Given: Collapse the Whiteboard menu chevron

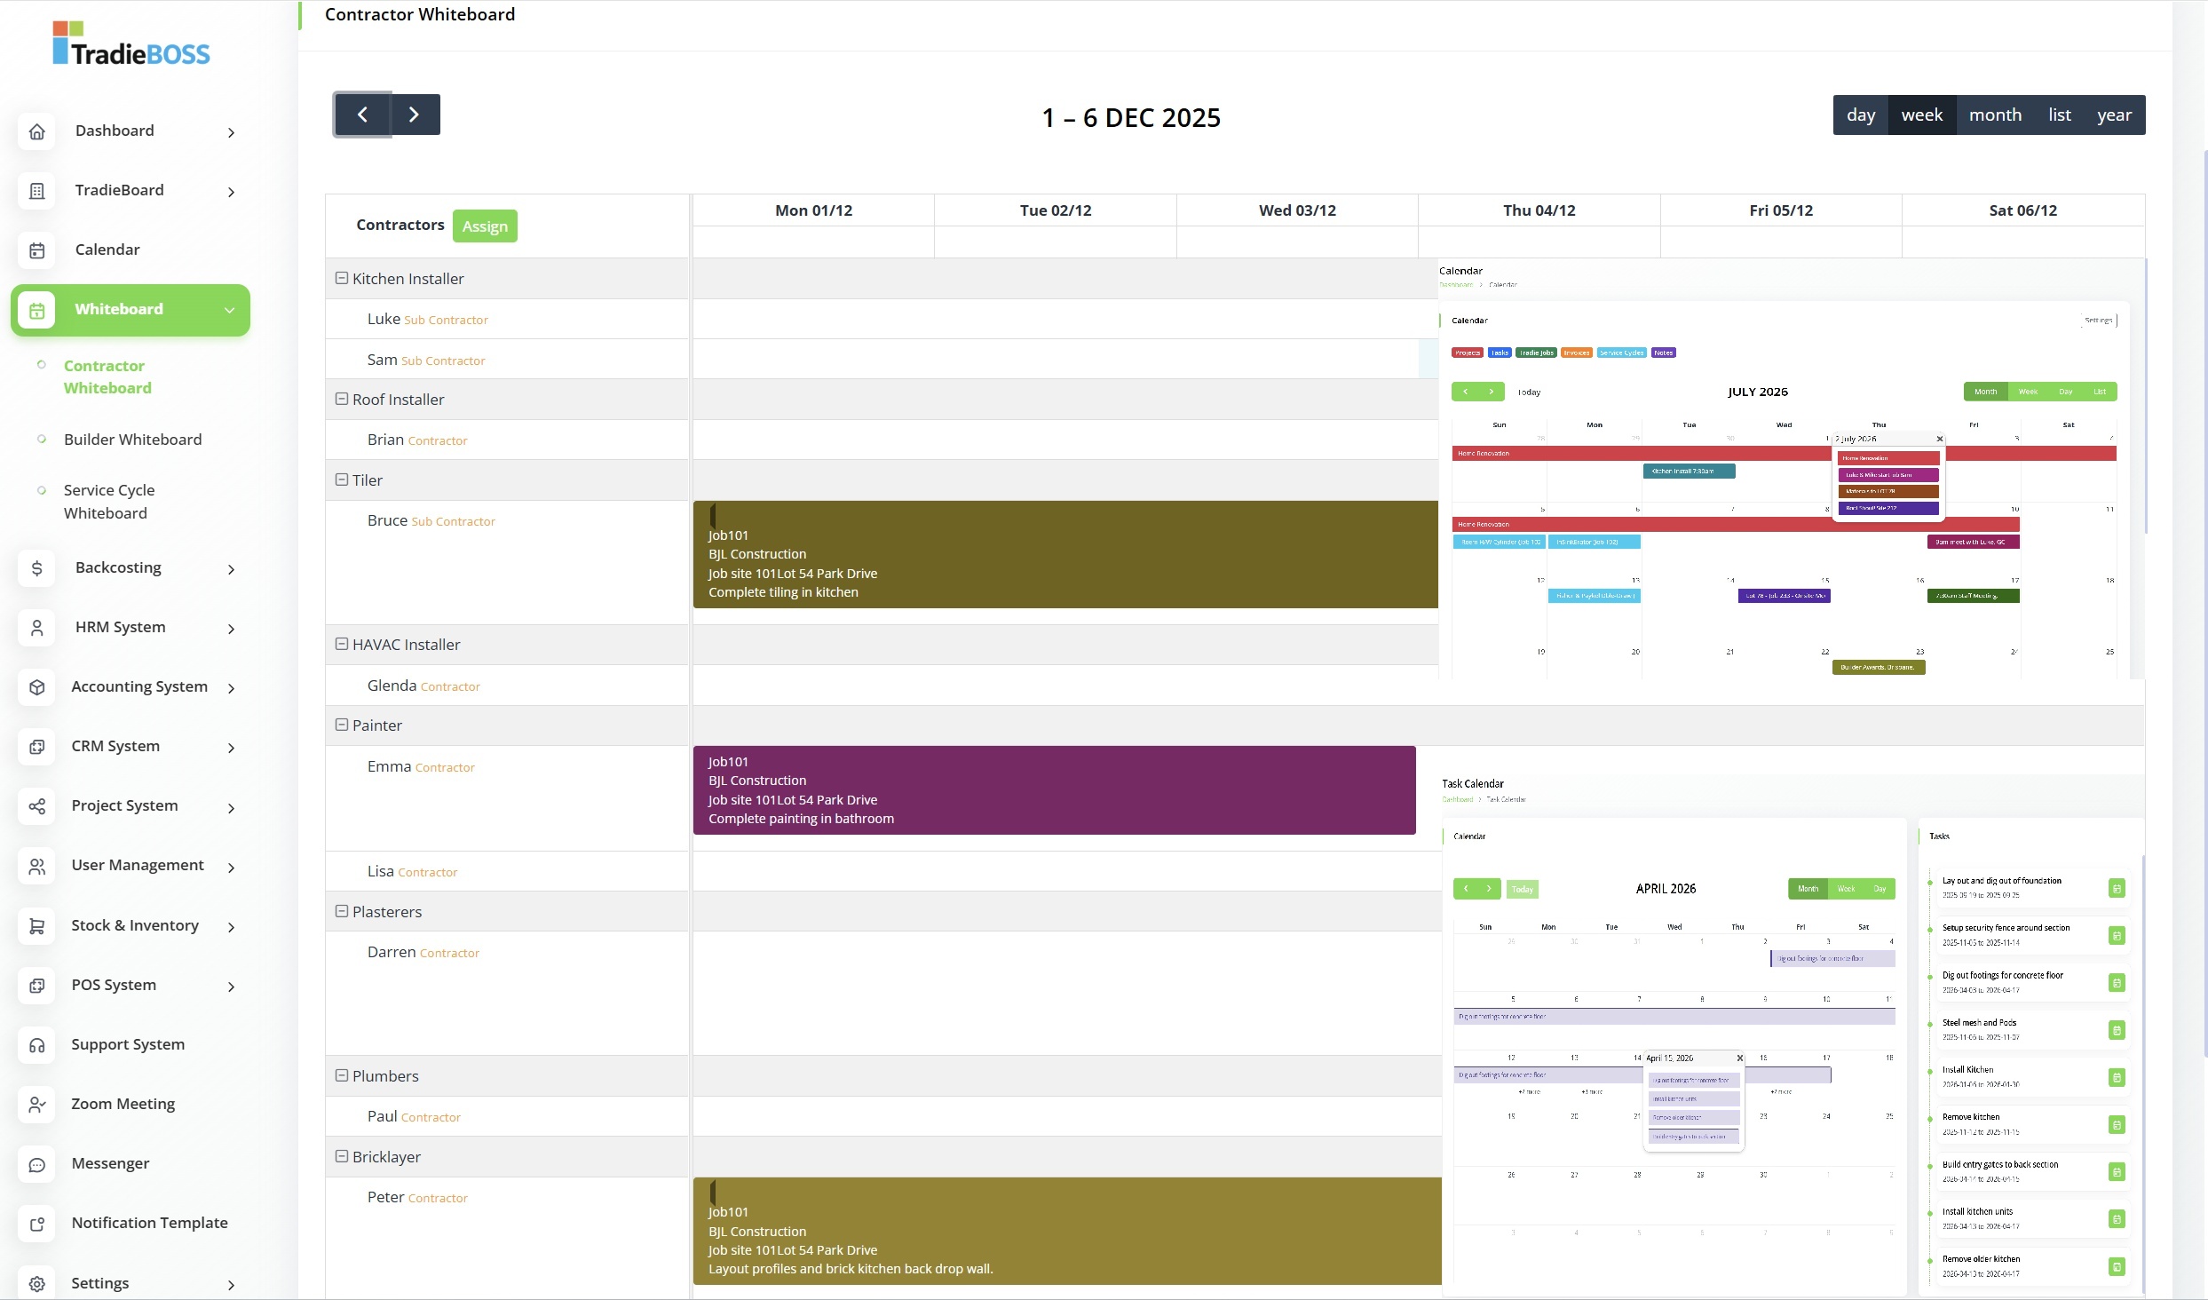Looking at the screenshot, I should pos(229,310).
